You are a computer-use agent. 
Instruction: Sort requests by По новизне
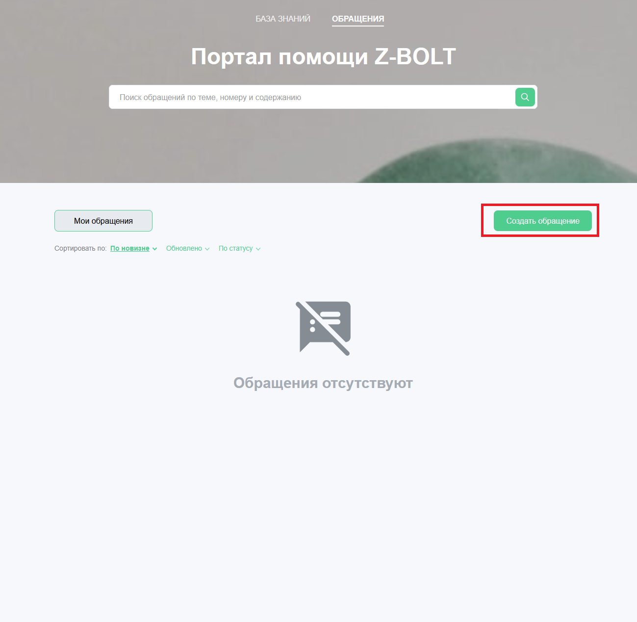click(x=130, y=248)
